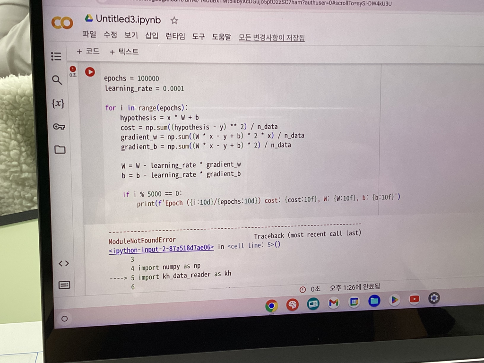Viewport: 484px width, 363px height.
Task: Add a new text cell with + 텍스트
Action: pos(124,52)
